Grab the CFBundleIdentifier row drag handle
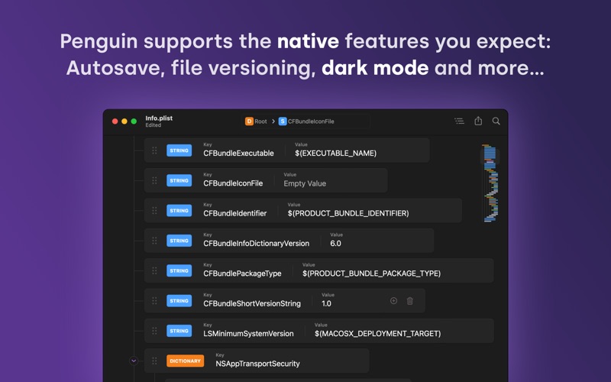The width and height of the screenshot is (611, 382). [154, 211]
